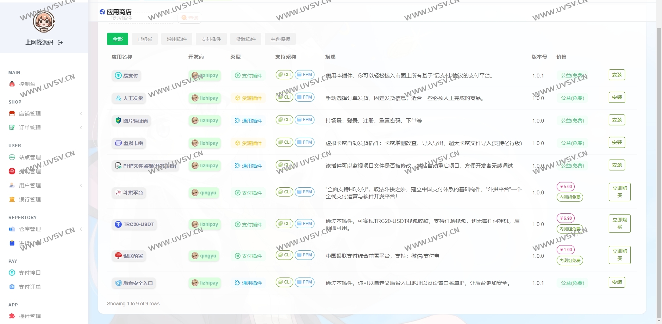Select the 支付接口 sidebar icon
Screen dimensions: 662x324
point(12,273)
